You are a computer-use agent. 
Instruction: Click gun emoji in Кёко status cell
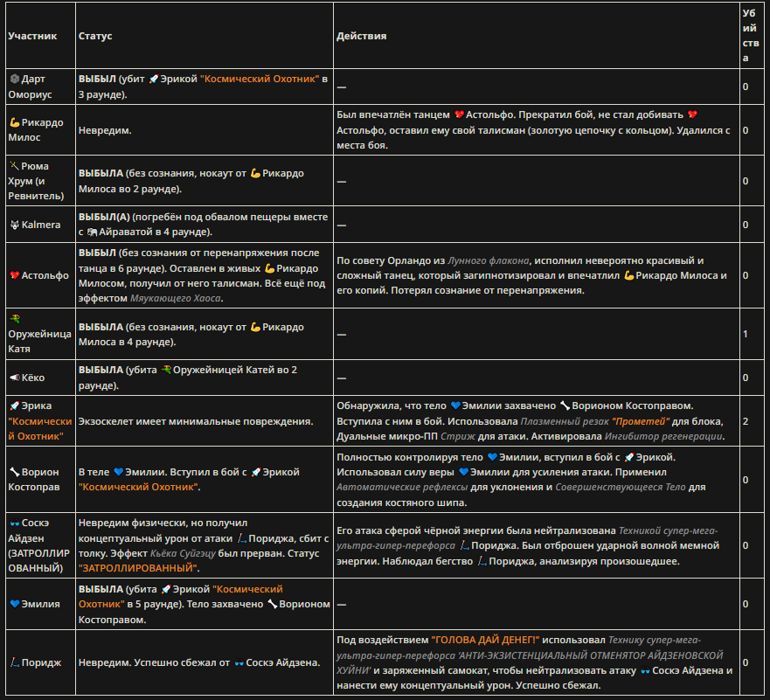point(166,370)
